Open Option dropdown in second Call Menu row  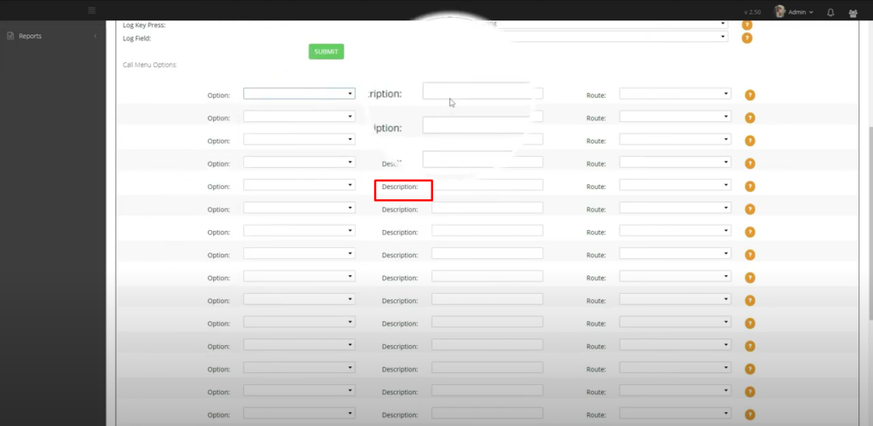pyautogui.click(x=299, y=116)
